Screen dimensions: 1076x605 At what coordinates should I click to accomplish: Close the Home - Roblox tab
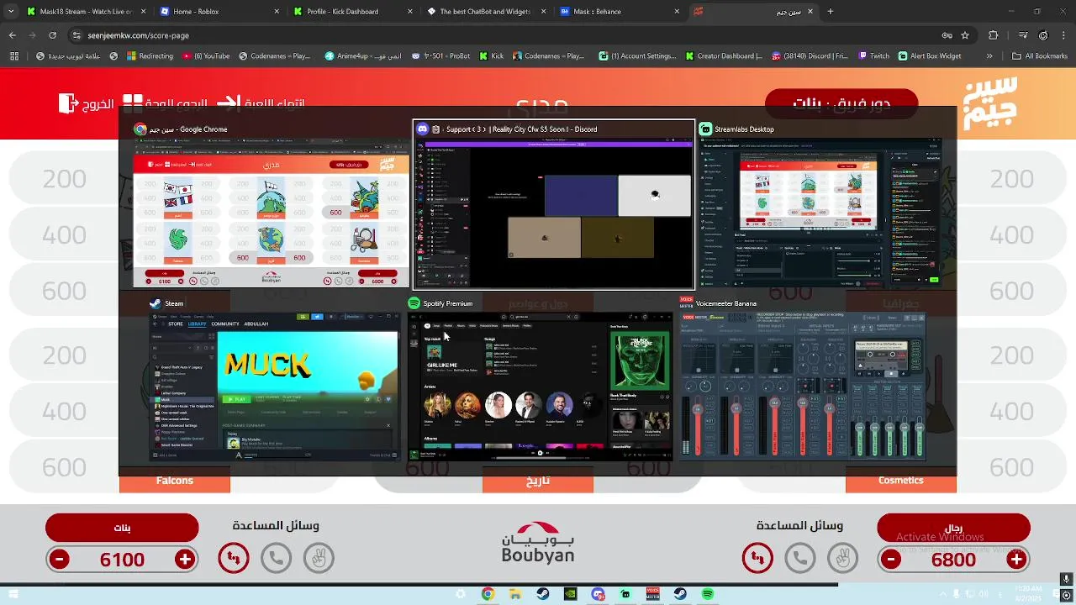tap(275, 12)
